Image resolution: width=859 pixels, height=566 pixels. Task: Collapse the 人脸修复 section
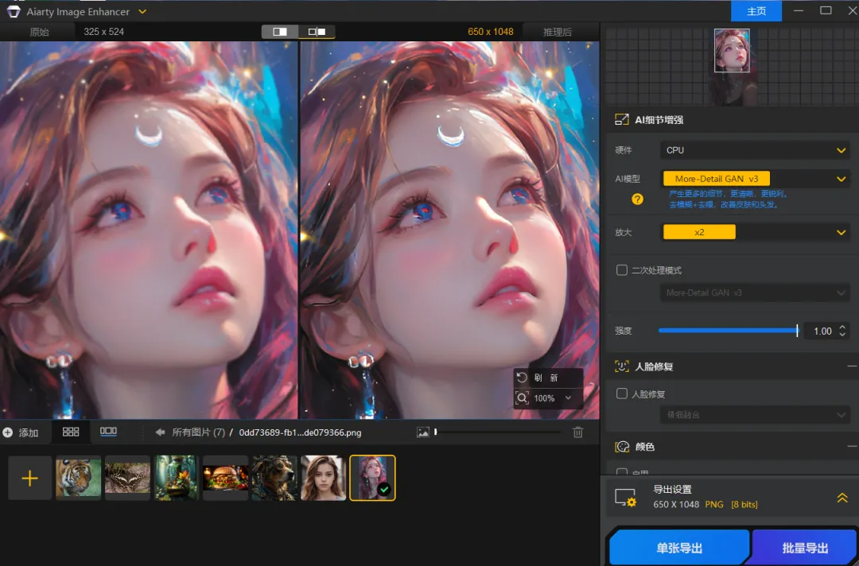pos(852,366)
